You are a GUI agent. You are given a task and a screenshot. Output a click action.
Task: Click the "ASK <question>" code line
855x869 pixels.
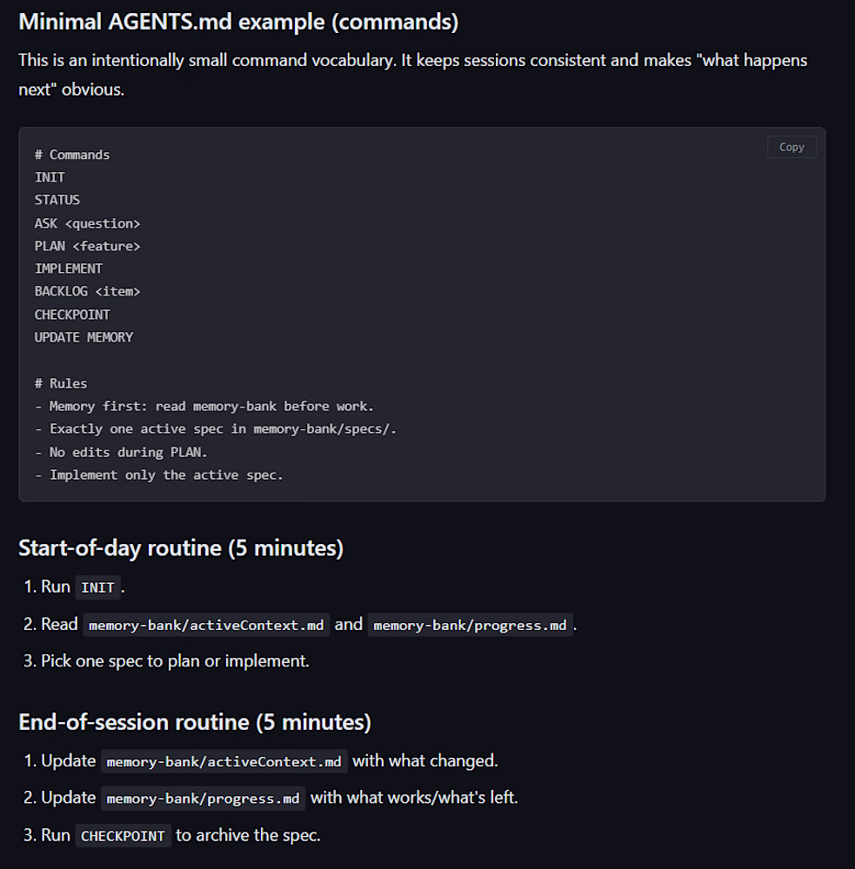[x=87, y=223]
